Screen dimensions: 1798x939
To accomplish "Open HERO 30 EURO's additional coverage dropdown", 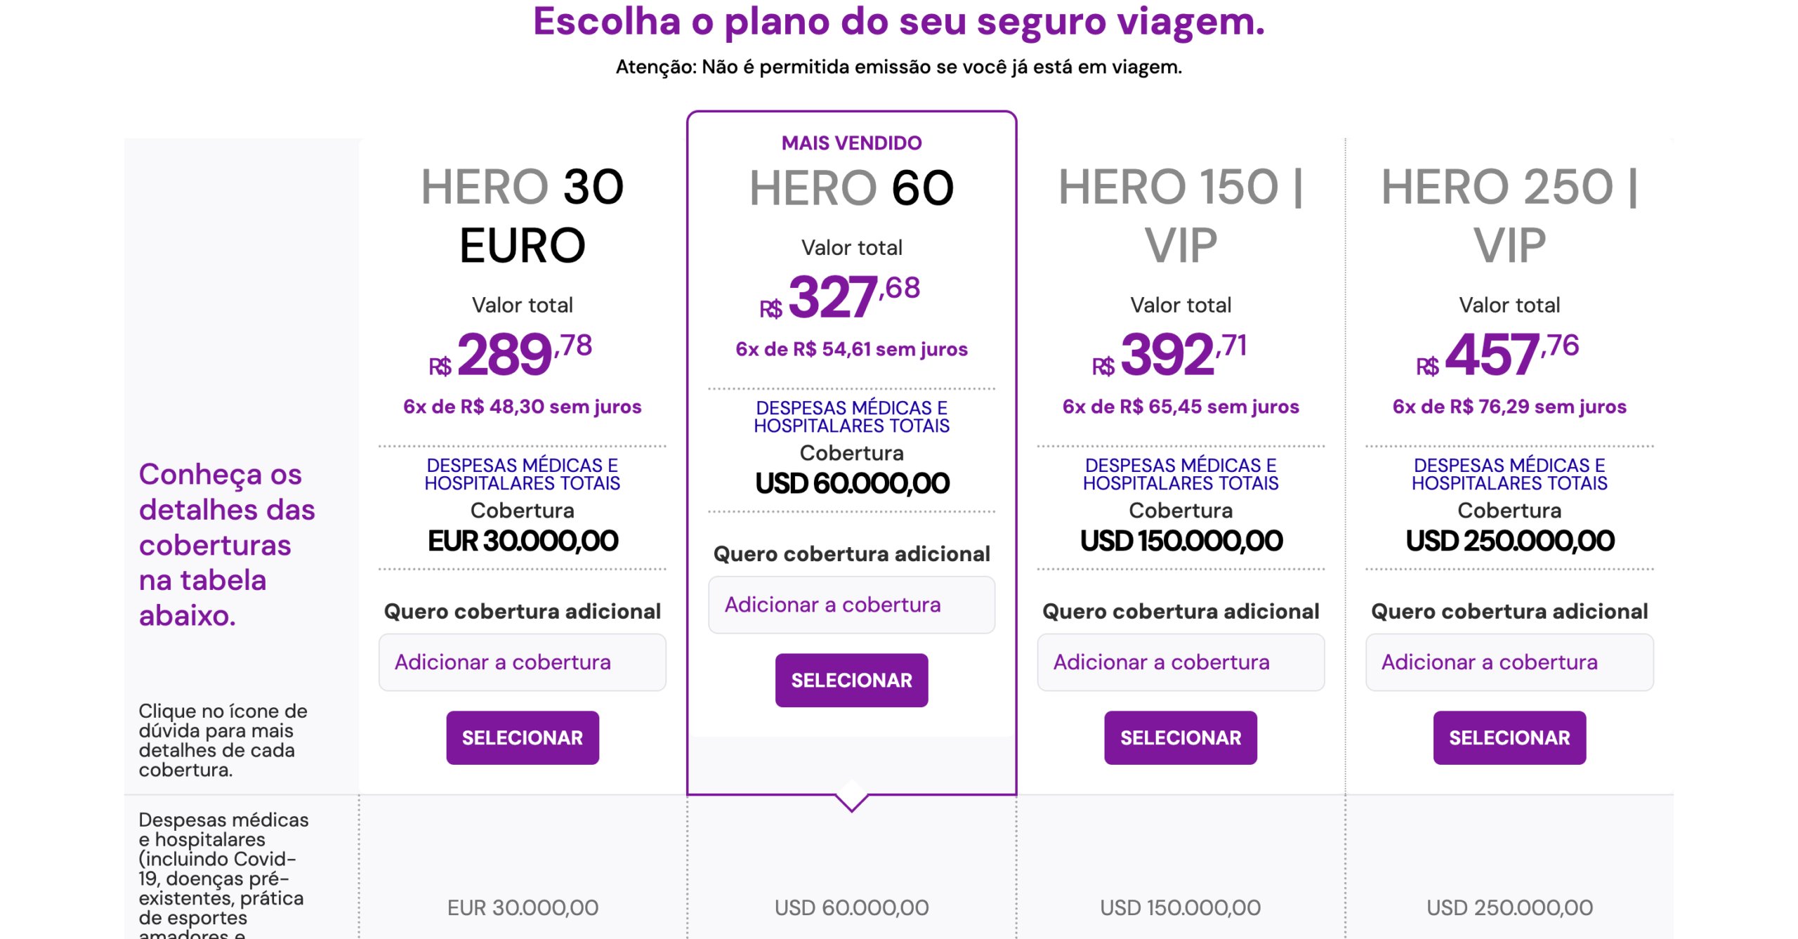I will (x=522, y=662).
